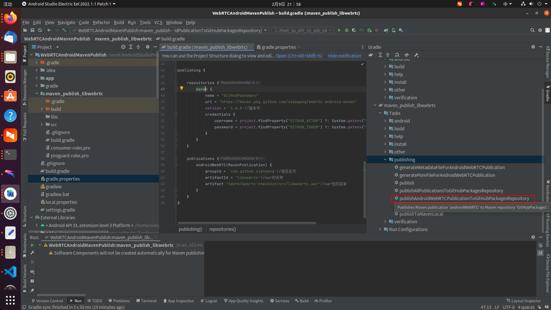Open IDE settings gear in main toolbar
Screen dimensions: 551x310
click(x=540, y=30)
